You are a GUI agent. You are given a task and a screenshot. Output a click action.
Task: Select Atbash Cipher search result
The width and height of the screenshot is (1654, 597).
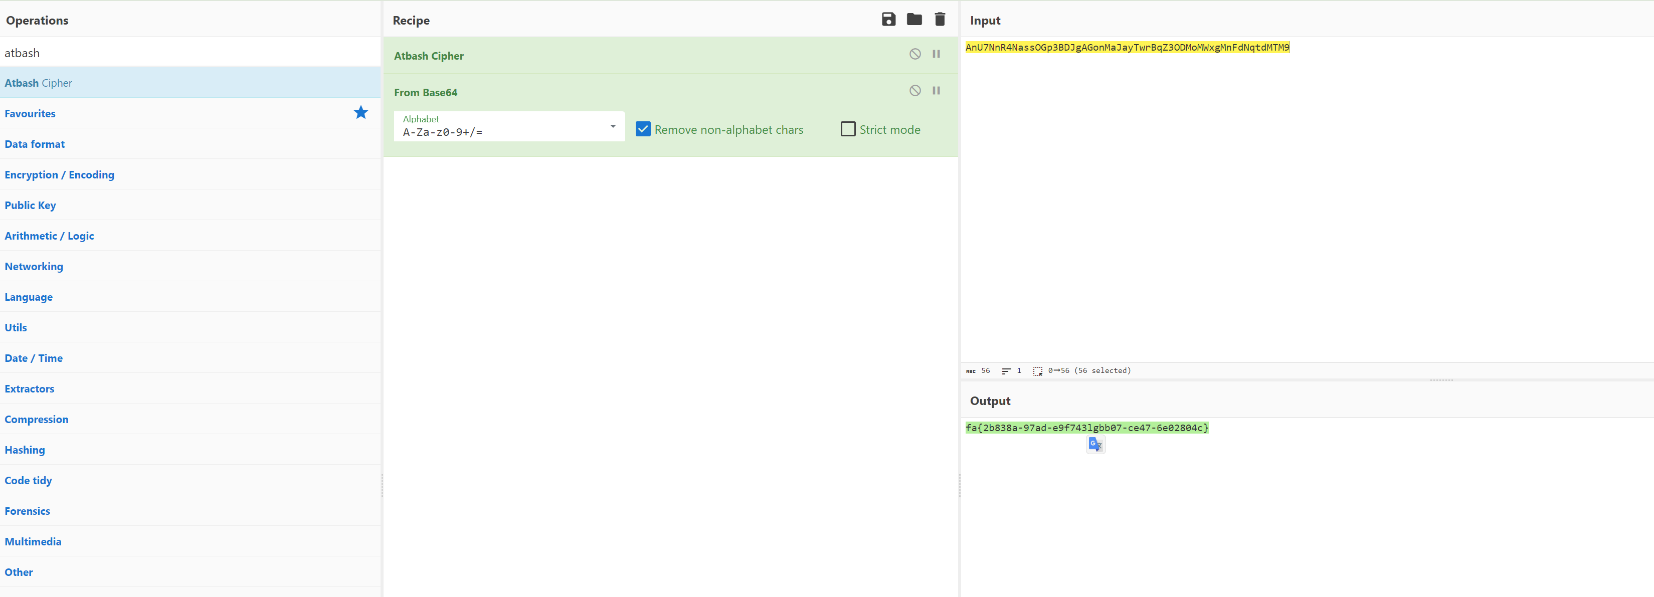coord(39,83)
